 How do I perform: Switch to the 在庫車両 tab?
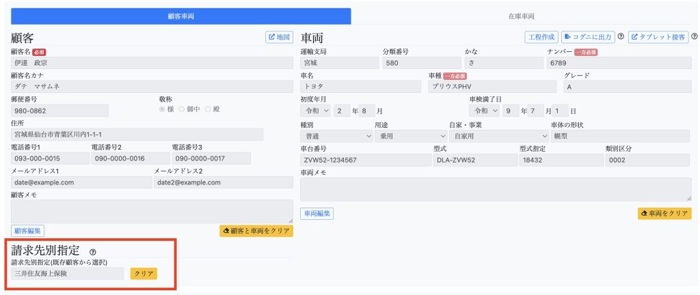(x=521, y=16)
